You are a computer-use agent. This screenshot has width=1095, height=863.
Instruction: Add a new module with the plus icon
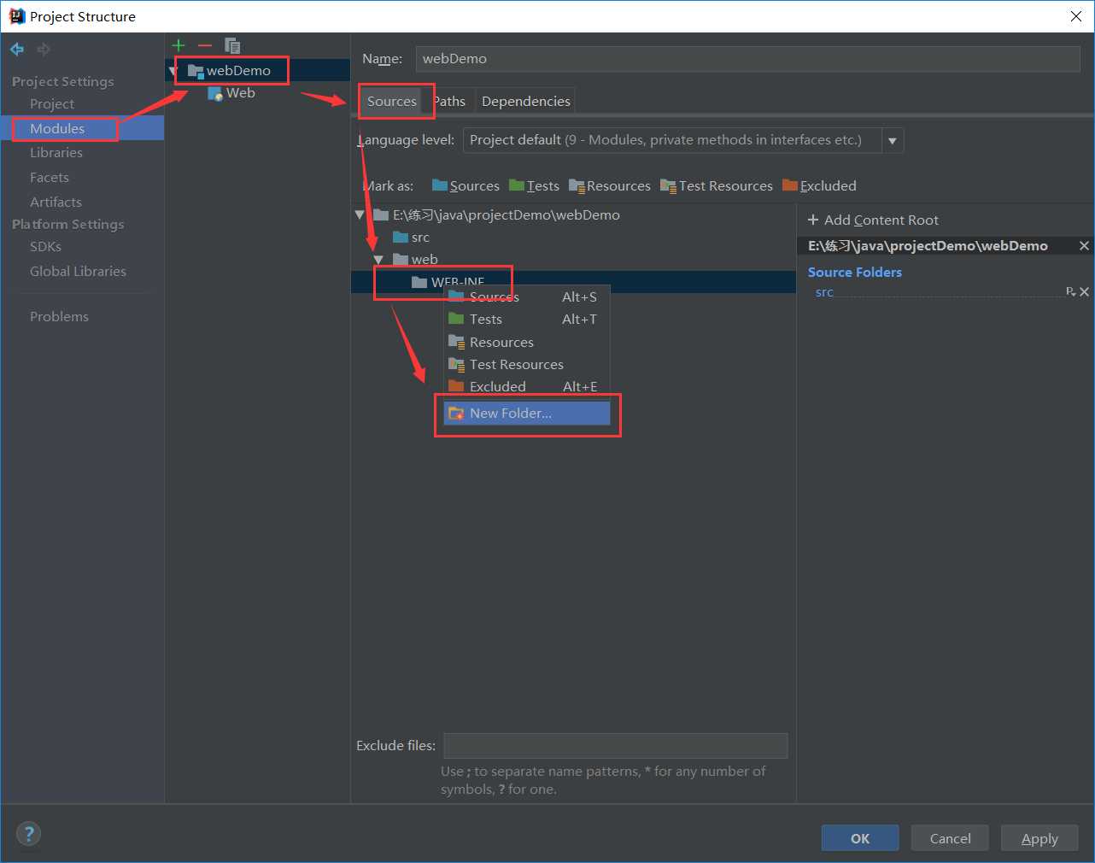pos(179,45)
